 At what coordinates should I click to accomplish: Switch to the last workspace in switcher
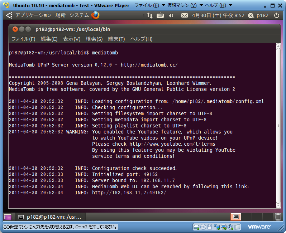pos(268,217)
